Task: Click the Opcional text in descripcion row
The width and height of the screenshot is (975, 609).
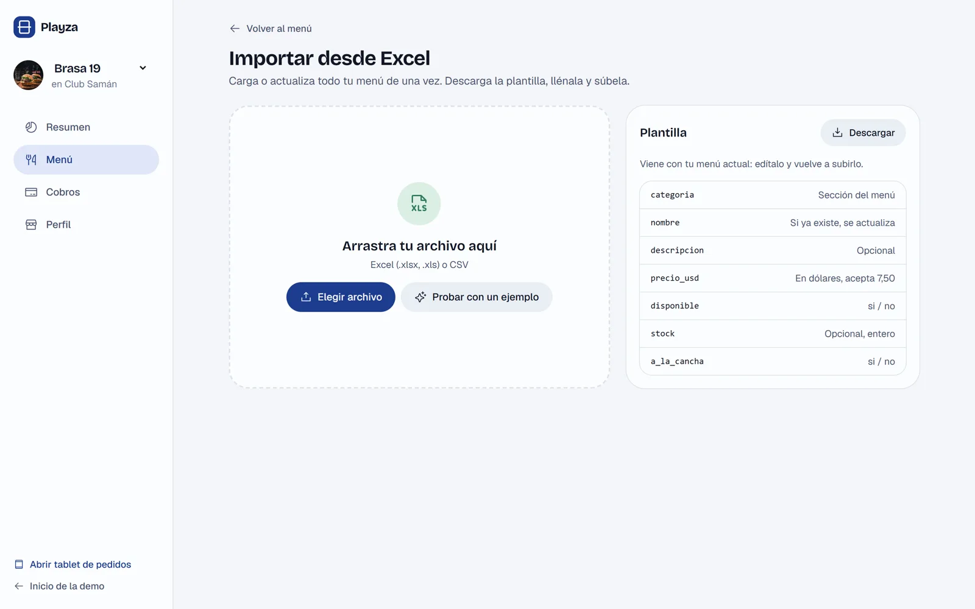Action: click(876, 250)
